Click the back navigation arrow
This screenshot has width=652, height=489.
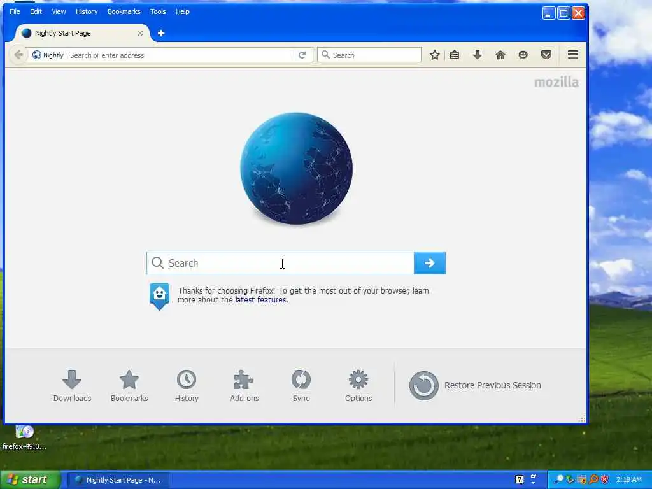coord(18,55)
